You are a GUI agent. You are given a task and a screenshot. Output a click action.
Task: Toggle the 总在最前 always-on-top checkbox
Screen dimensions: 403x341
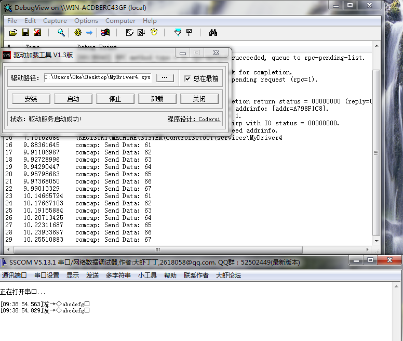tap(187, 78)
